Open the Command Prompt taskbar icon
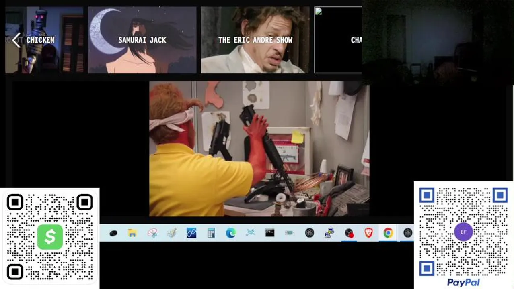This screenshot has height=289, width=514. pyautogui.click(x=270, y=233)
